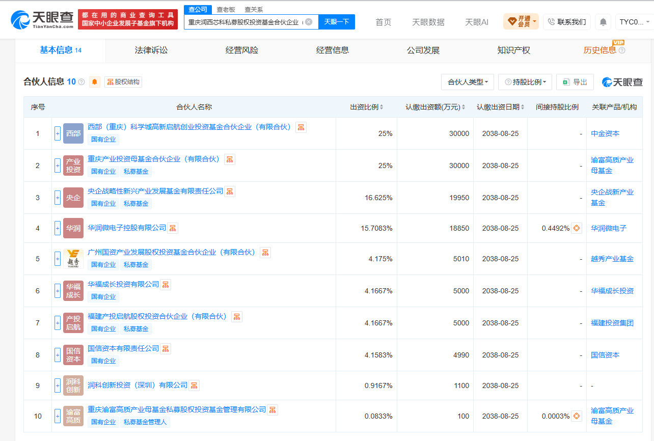This screenshot has height=441, width=654.
Task: Open the 合伙人类型 filter dropdown
Action: point(468,82)
